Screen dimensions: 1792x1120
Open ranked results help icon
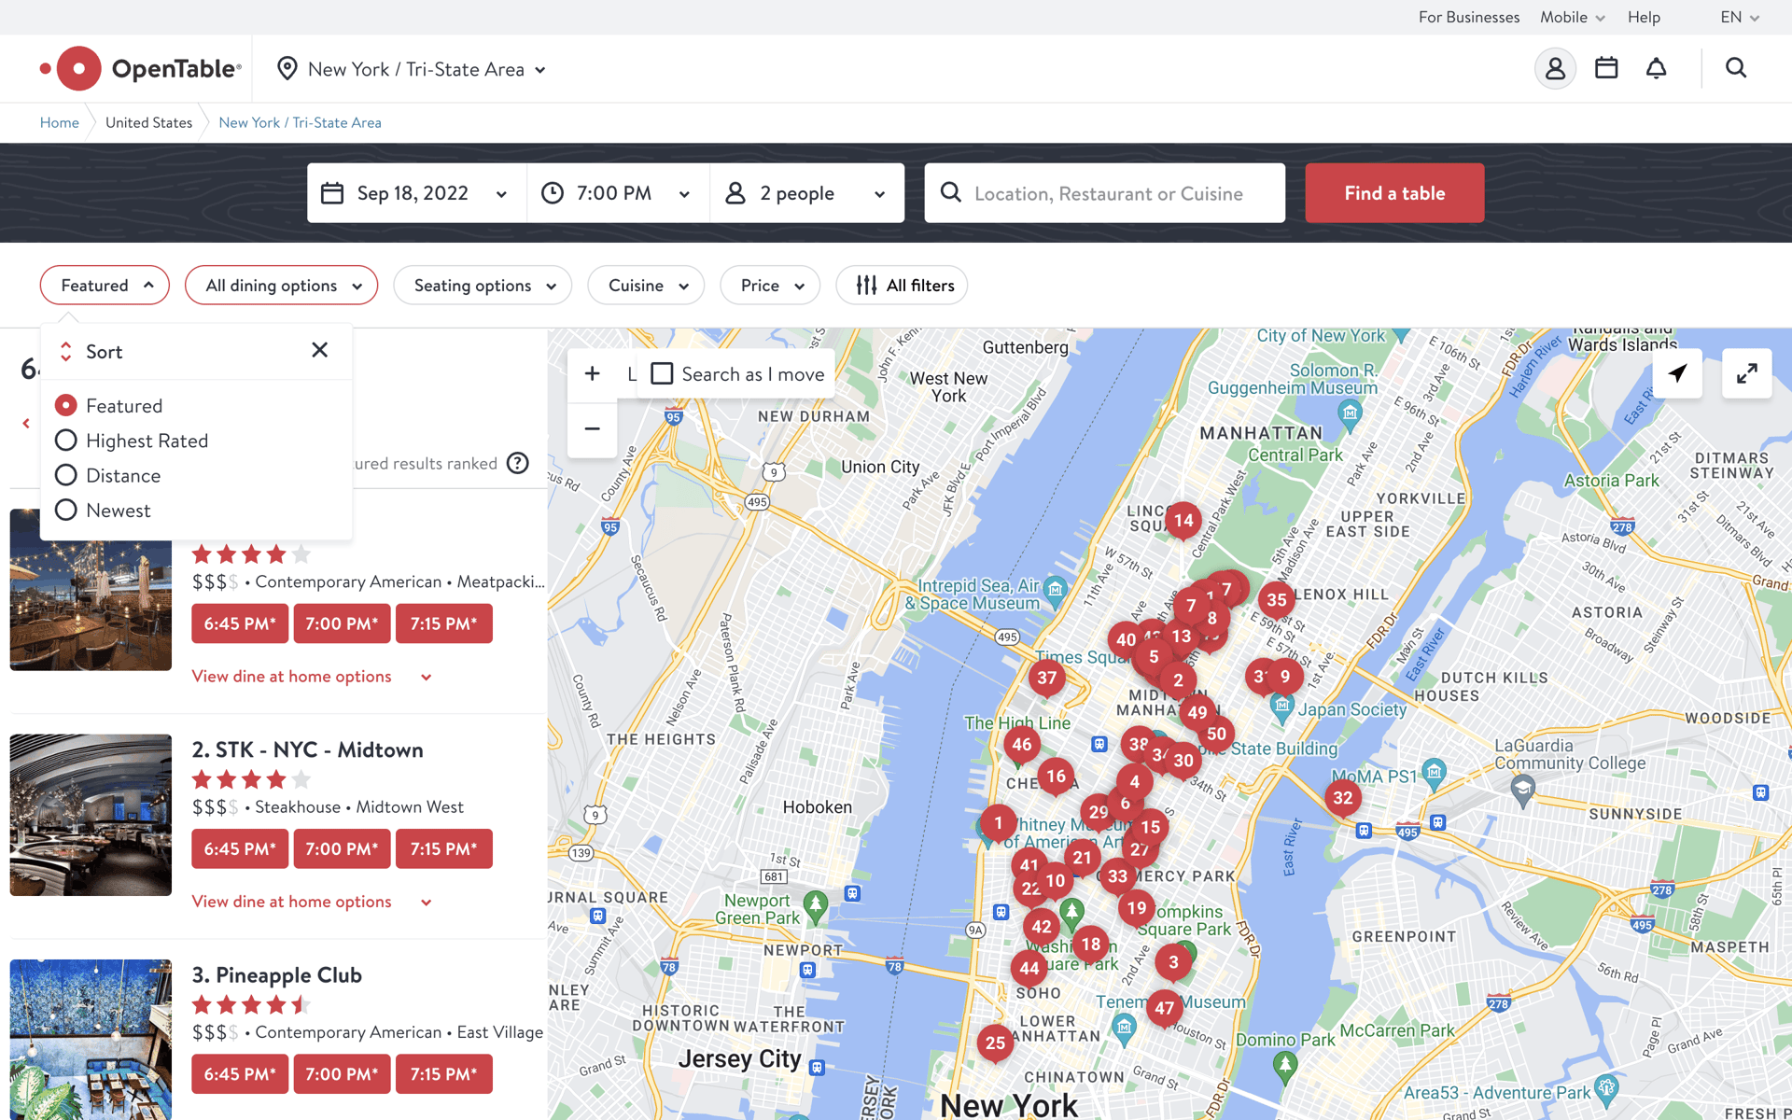point(517,463)
